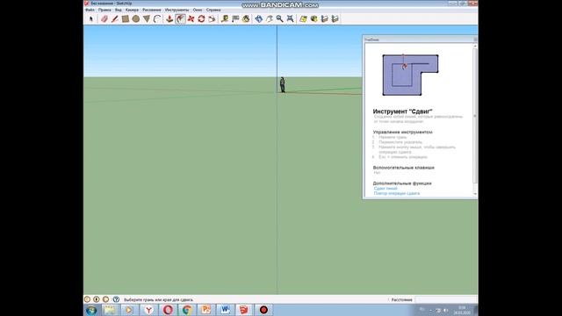Activate the Zoom magnifier tool
The width and height of the screenshot is (562, 316).
coord(279,19)
